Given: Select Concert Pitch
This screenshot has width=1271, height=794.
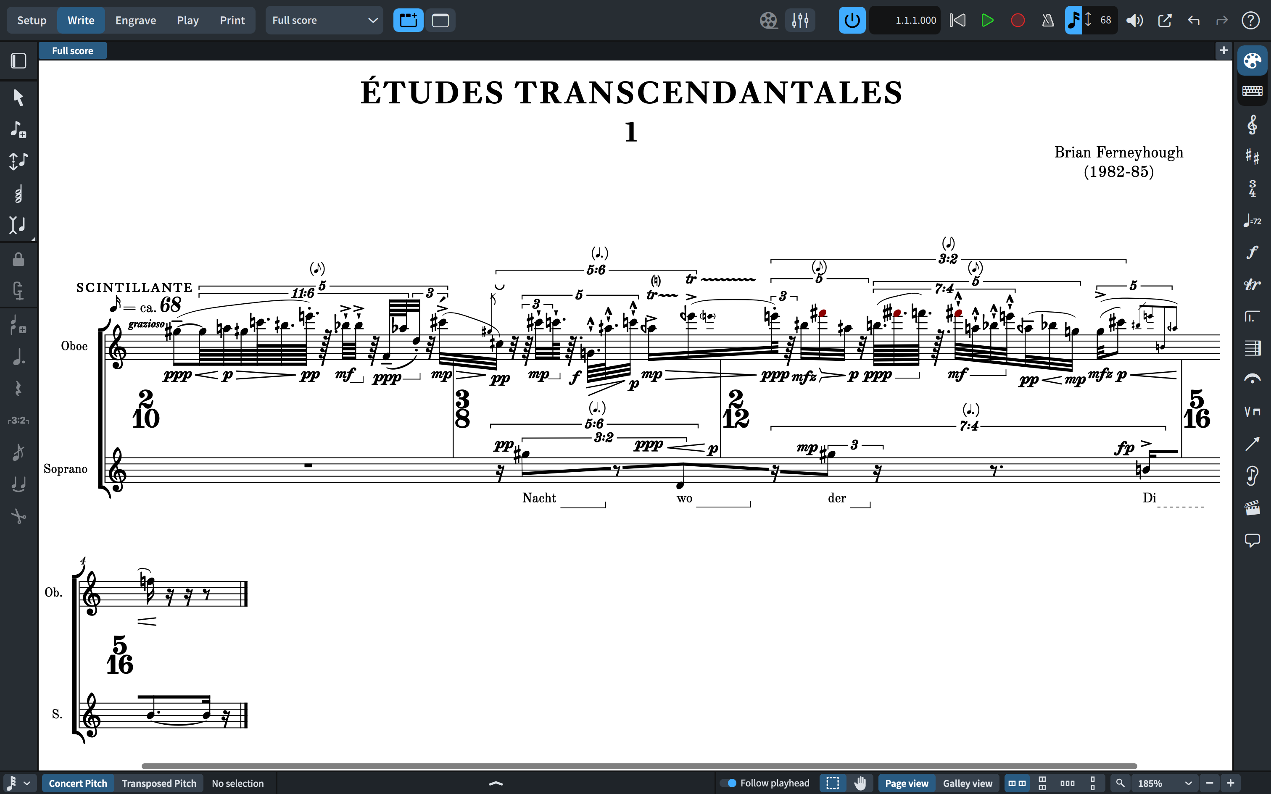Looking at the screenshot, I should (x=78, y=783).
